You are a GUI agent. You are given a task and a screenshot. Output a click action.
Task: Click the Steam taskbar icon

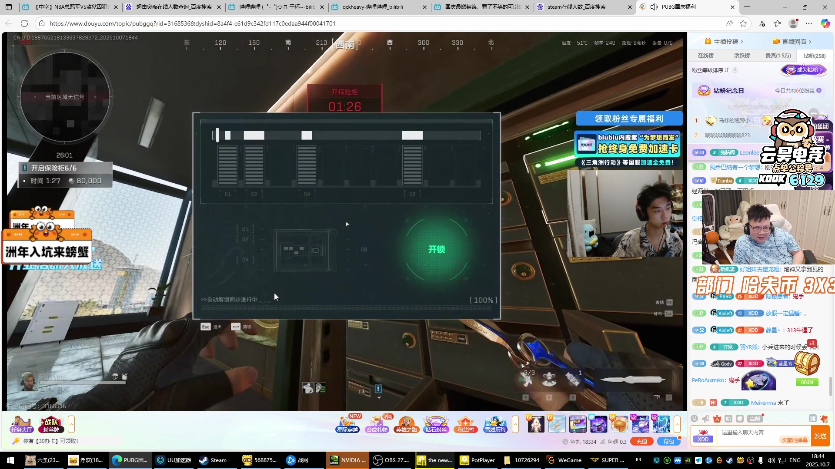pos(213,460)
